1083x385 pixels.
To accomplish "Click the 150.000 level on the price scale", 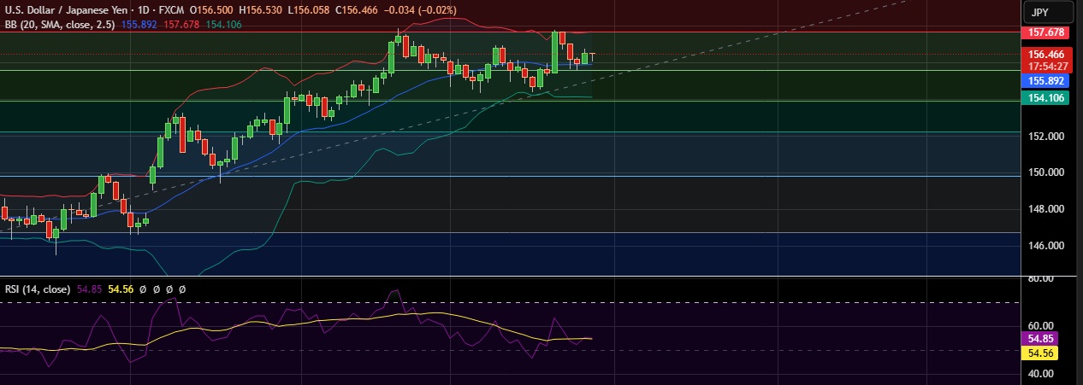I will [x=1045, y=172].
